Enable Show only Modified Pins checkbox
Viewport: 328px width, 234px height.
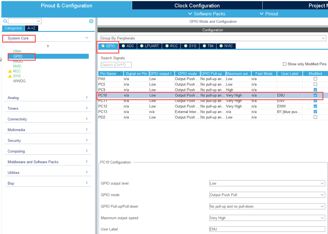coord(285,64)
